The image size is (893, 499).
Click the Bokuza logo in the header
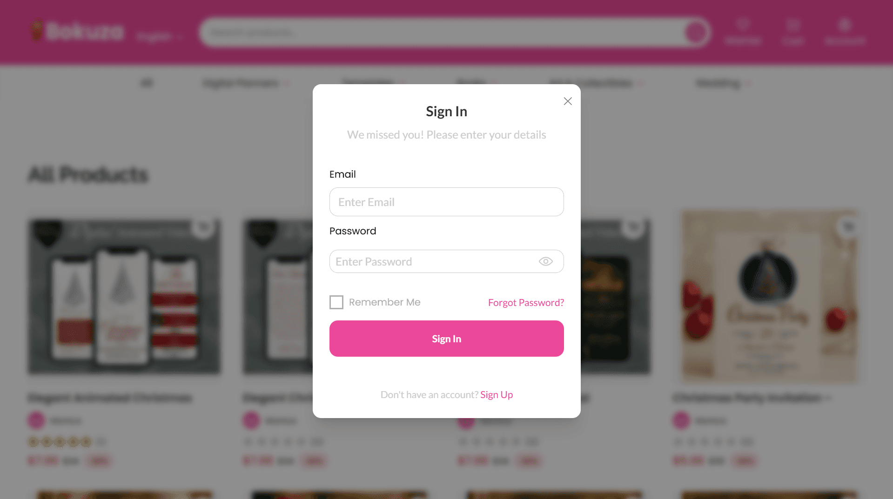(77, 31)
